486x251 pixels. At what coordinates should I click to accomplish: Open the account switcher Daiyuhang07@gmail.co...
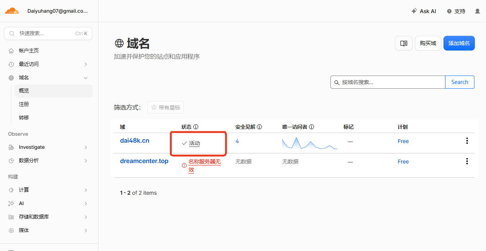58,11
